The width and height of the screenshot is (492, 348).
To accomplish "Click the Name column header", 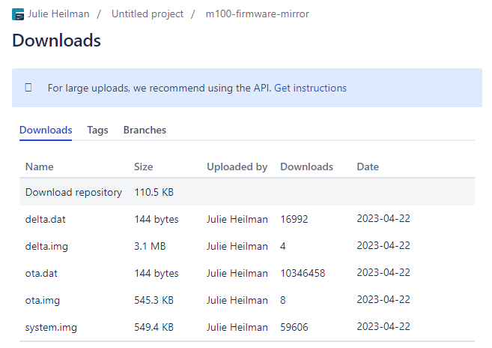I will tap(40, 166).
